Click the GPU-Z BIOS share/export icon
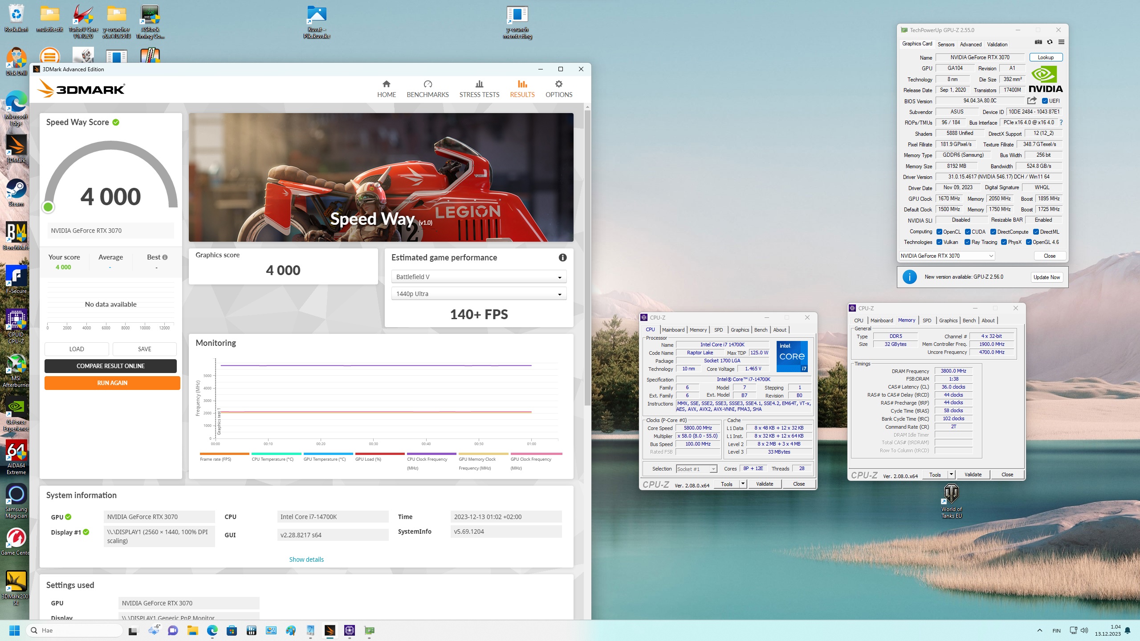 pos(1032,101)
